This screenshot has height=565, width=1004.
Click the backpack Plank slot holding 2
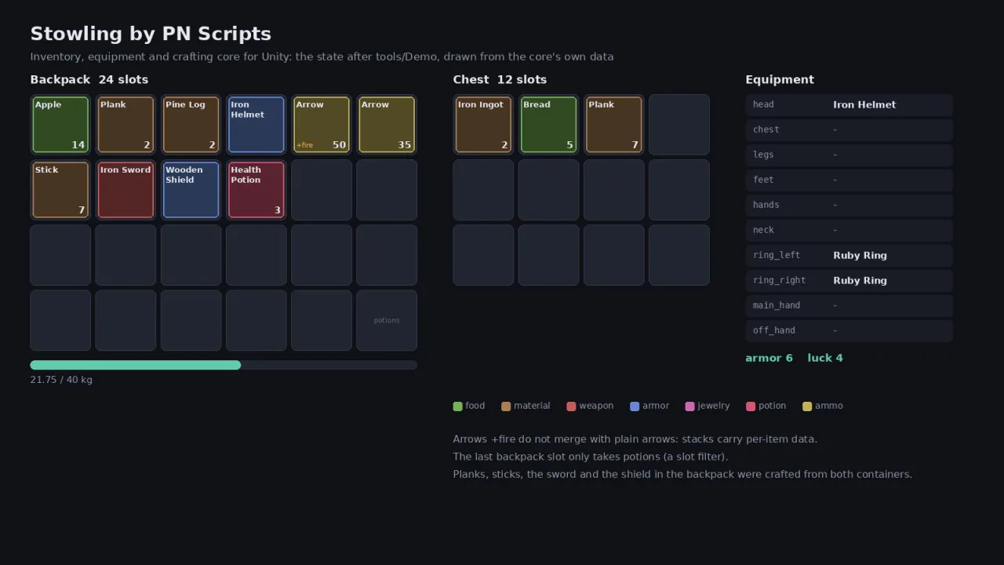(x=125, y=125)
